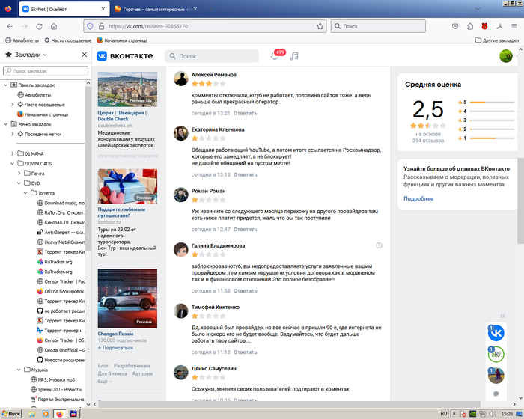Click the VK notifications bell icon

click(275, 56)
